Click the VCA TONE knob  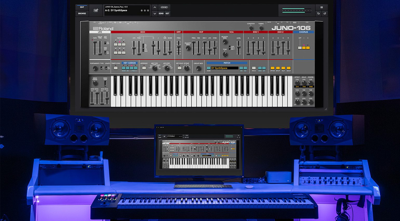click(x=225, y=54)
